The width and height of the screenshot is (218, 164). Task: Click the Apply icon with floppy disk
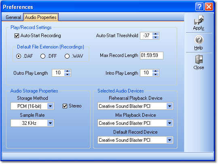point(199,20)
